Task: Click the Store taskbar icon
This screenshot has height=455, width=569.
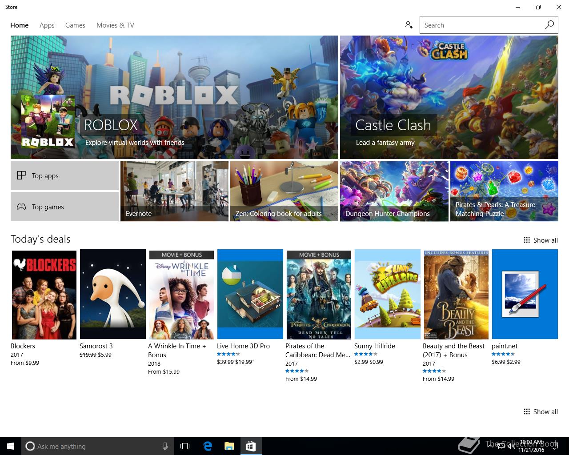Action: point(251,446)
